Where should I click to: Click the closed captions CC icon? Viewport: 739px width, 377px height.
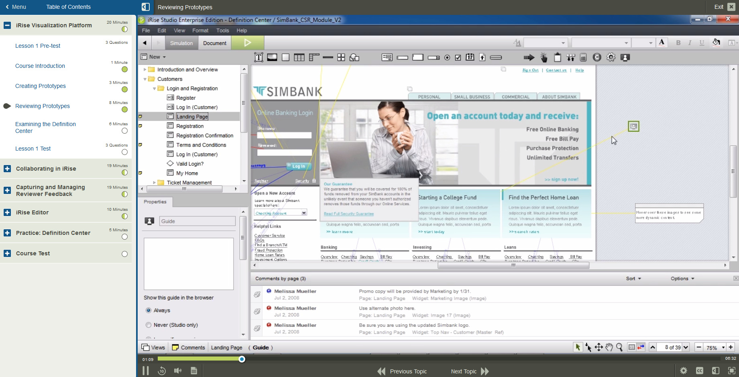click(700, 371)
